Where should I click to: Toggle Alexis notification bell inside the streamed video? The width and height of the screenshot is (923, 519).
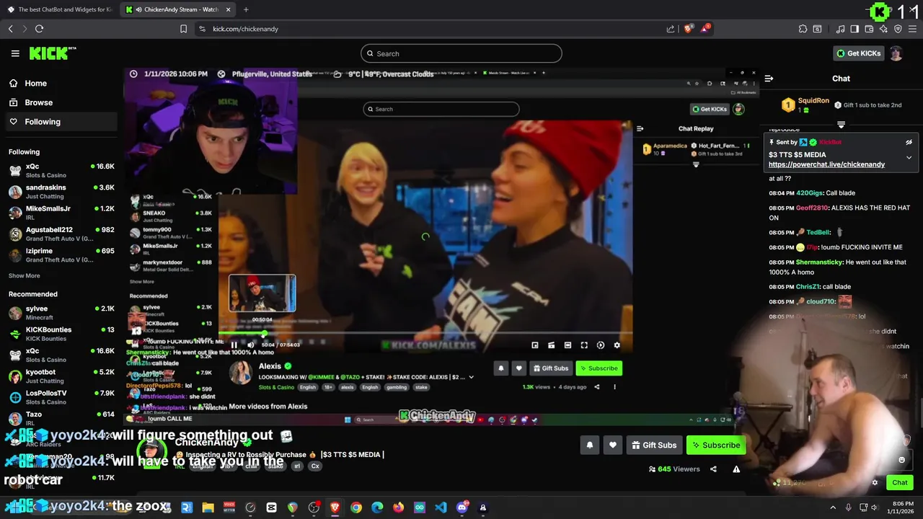(500, 368)
